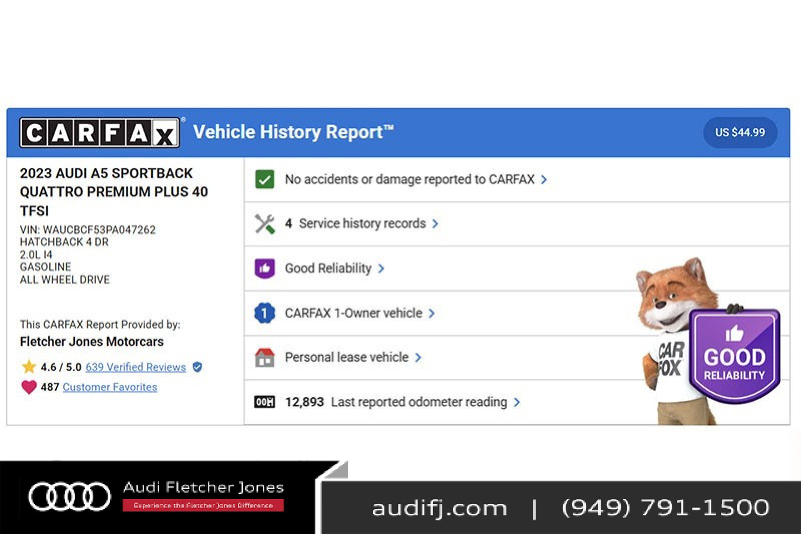
Task: Click the green no-accidents checkmark icon
Action: pos(265,179)
